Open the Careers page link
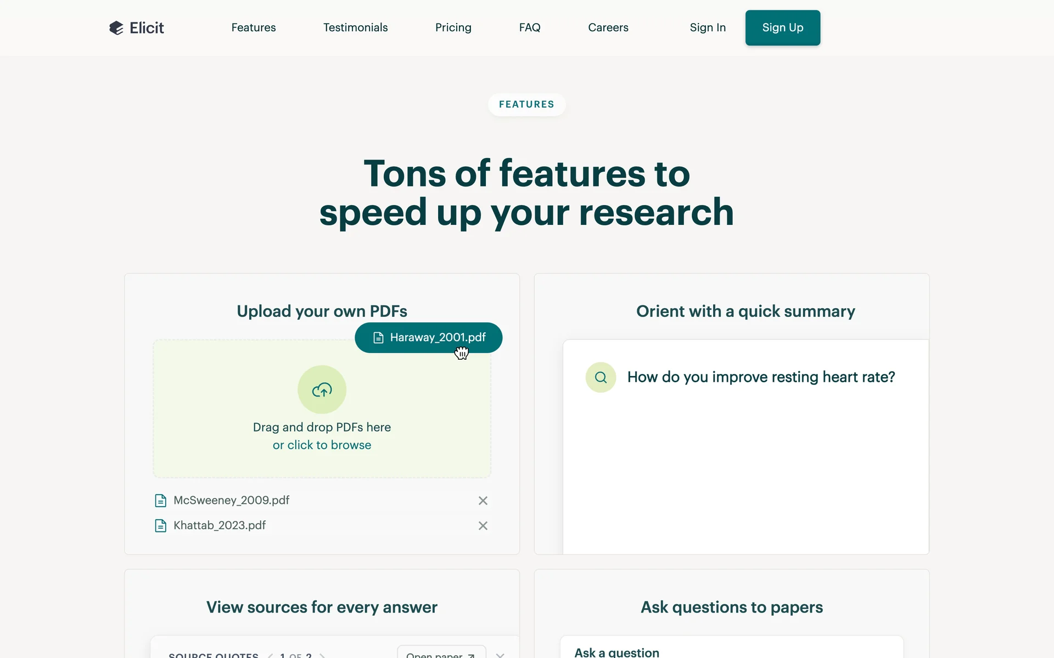This screenshot has width=1054, height=658. tap(608, 27)
